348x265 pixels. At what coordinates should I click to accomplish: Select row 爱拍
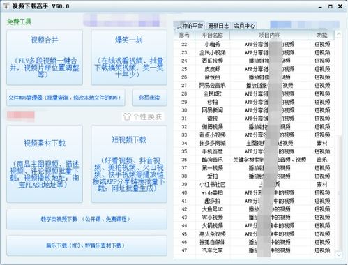tap(254, 176)
